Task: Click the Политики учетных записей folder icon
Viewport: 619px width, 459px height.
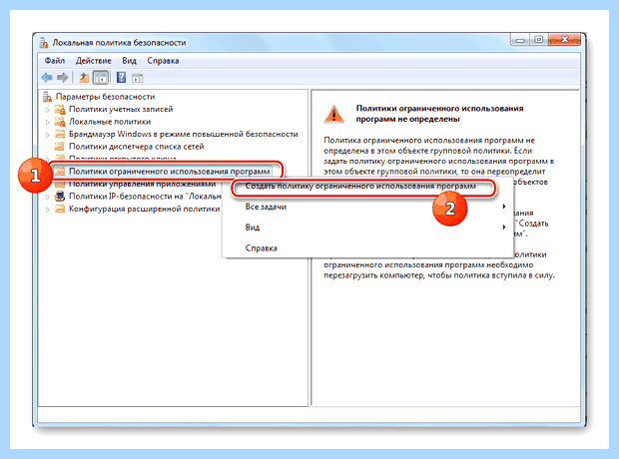Action: pos(60,109)
